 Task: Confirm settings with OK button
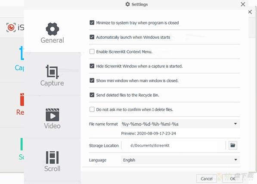[x=232, y=178]
